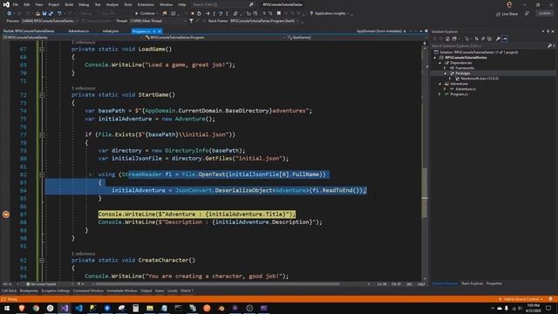Click the Continue debug button

(146, 14)
